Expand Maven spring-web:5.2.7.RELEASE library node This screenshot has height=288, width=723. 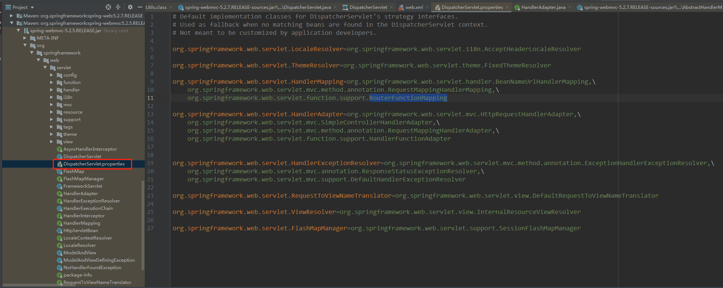[12, 16]
